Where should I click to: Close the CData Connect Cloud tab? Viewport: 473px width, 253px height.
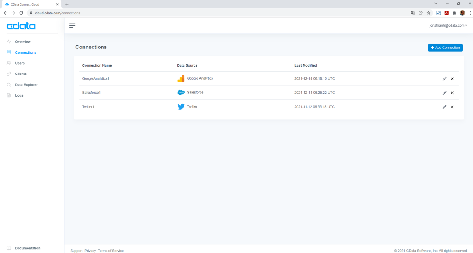(58, 4)
